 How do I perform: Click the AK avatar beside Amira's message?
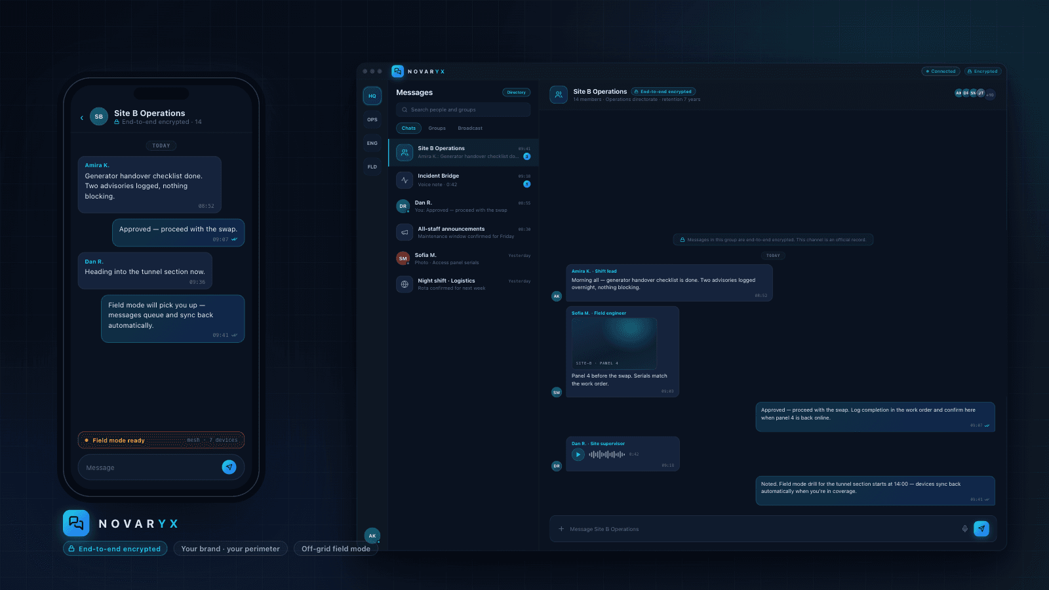tap(557, 296)
